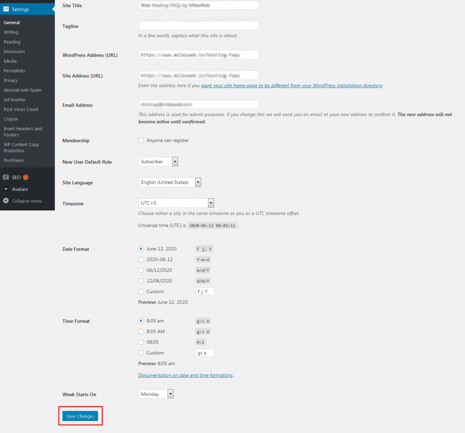Open Discussion settings from the sidebar
465x433 pixels.
pos(14,51)
